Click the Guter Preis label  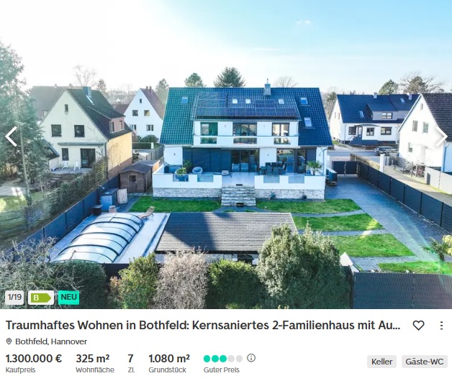(x=222, y=370)
